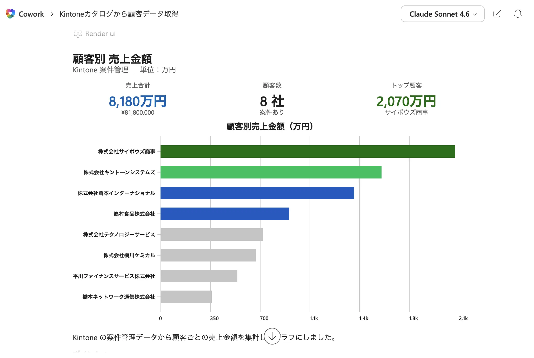Screen dimensions: 534x358
Task: Select the 株式会社倉本インターナショナル axis label
Action: (x=116, y=193)
